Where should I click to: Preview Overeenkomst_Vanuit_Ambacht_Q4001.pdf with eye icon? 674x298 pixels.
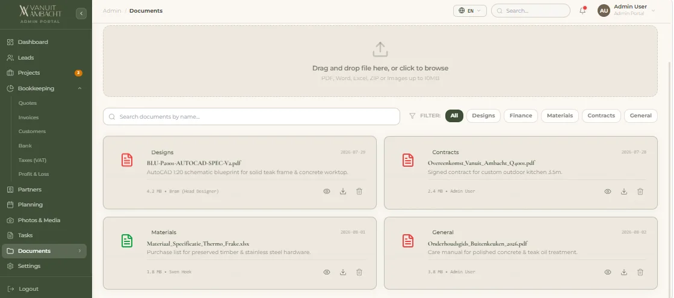tap(608, 191)
